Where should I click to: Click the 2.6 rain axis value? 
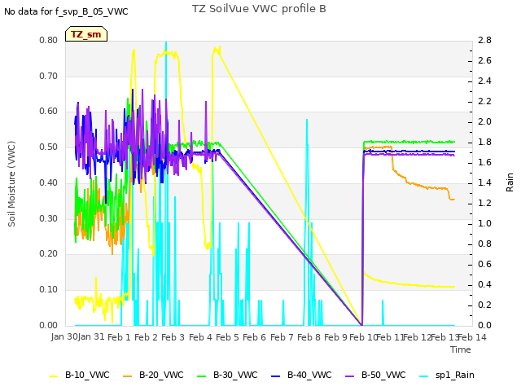click(485, 61)
